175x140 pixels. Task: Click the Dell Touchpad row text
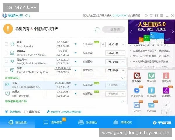(20, 96)
